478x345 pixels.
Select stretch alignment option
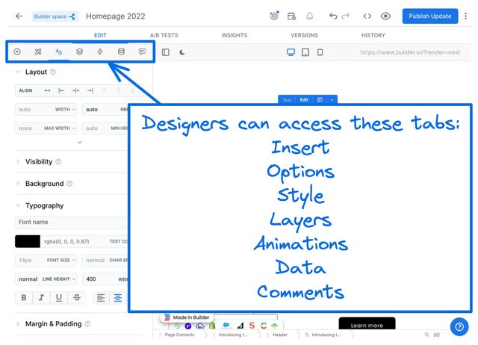pyautogui.click(x=47, y=90)
